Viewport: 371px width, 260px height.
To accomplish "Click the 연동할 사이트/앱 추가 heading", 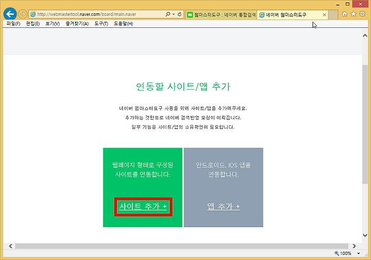I will tap(183, 87).
